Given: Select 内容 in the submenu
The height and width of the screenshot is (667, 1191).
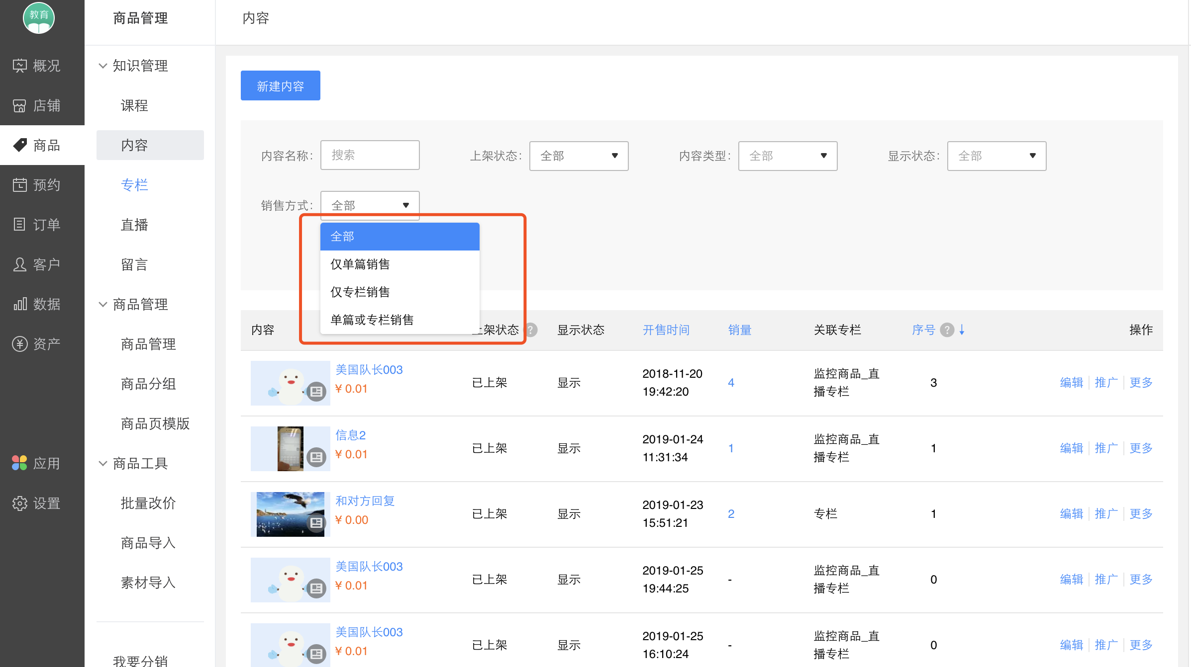Looking at the screenshot, I should coord(150,145).
